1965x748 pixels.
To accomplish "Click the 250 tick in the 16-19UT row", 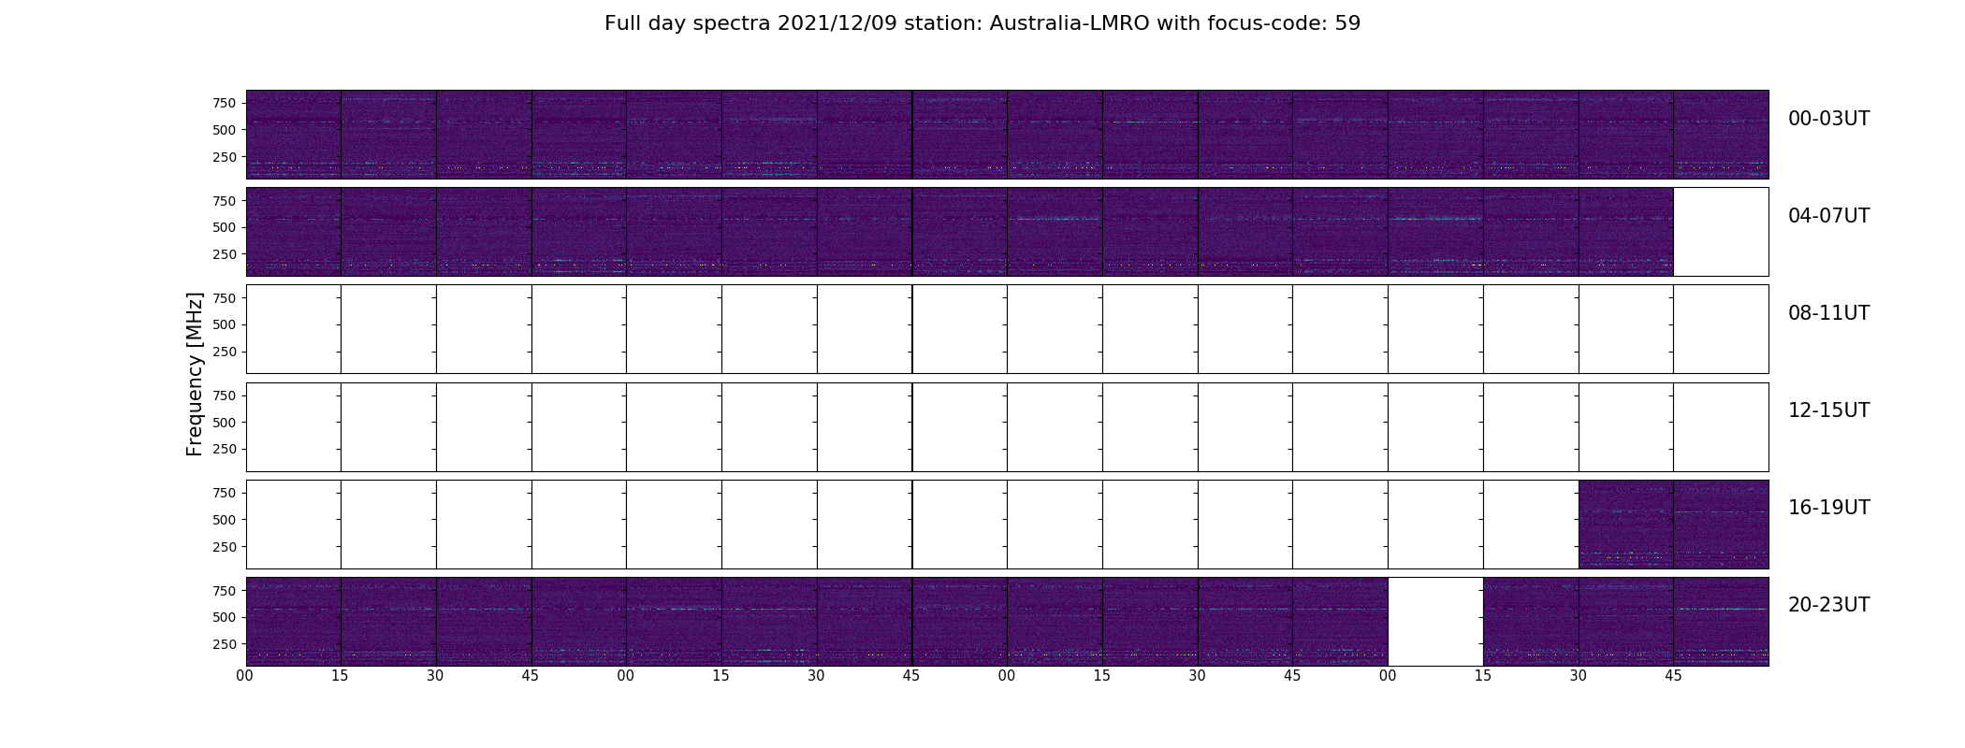I will (x=225, y=547).
